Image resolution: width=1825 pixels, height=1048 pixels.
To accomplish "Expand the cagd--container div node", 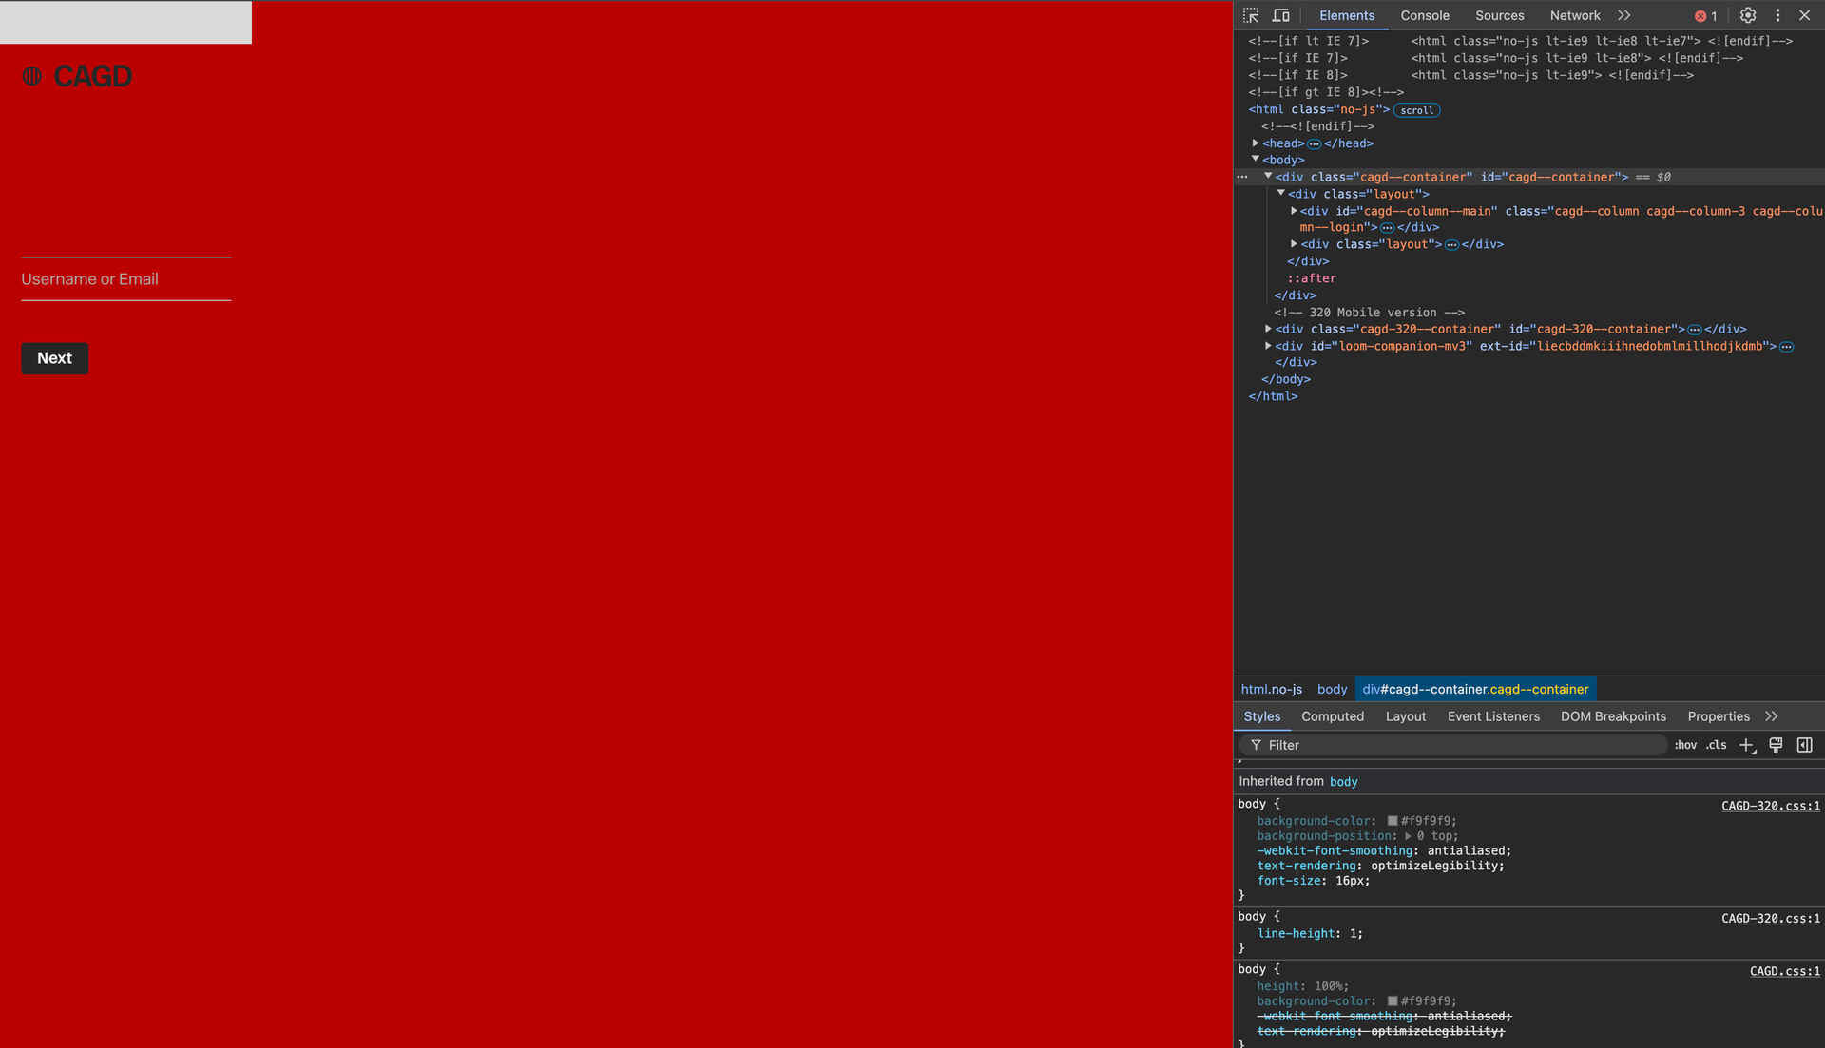I will point(1269,177).
